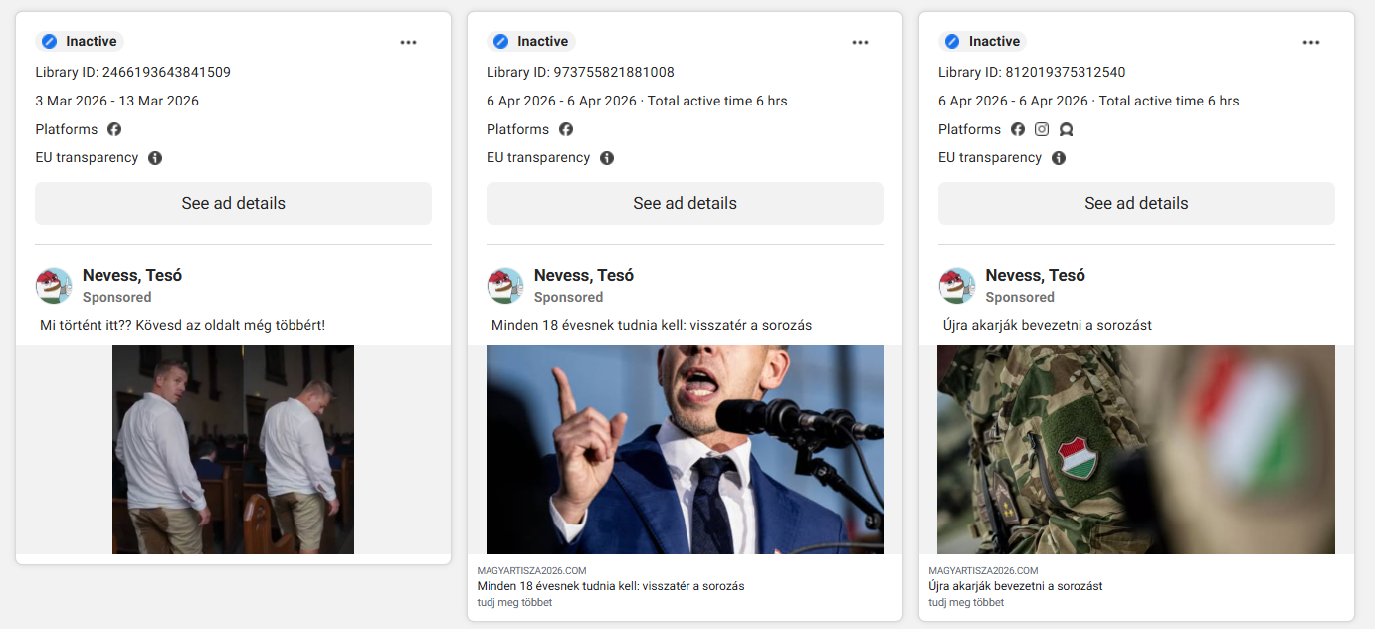Click 'Újra akarják bevezetni a sorozást' link headline
The height and width of the screenshot is (629, 1375).
(1015, 586)
